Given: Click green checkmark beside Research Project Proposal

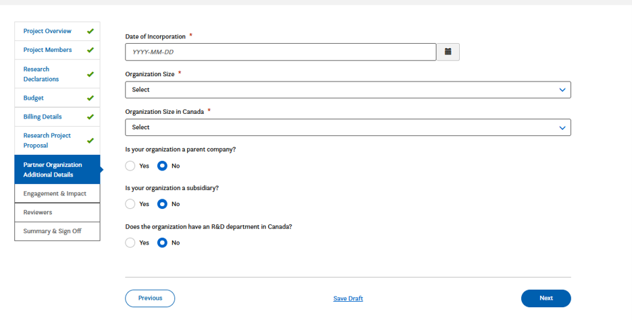Looking at the screenshot, I should click(x=90, y=140).
